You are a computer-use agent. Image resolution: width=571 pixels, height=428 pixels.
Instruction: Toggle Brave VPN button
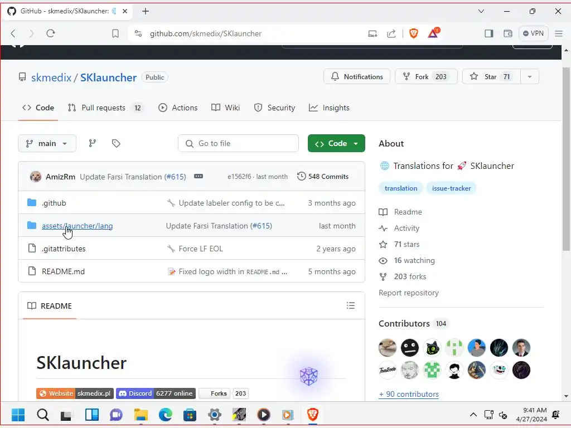(533, 33)
